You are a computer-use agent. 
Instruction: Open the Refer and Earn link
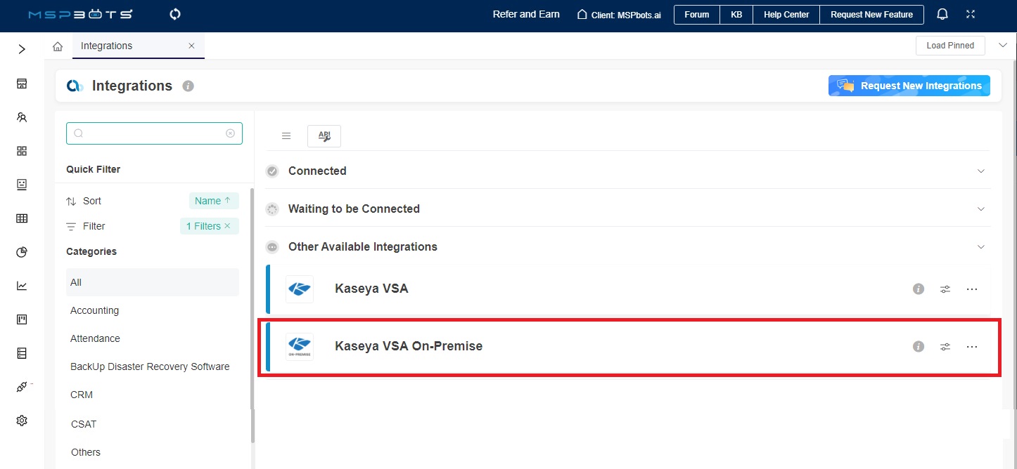coord(526,14)
